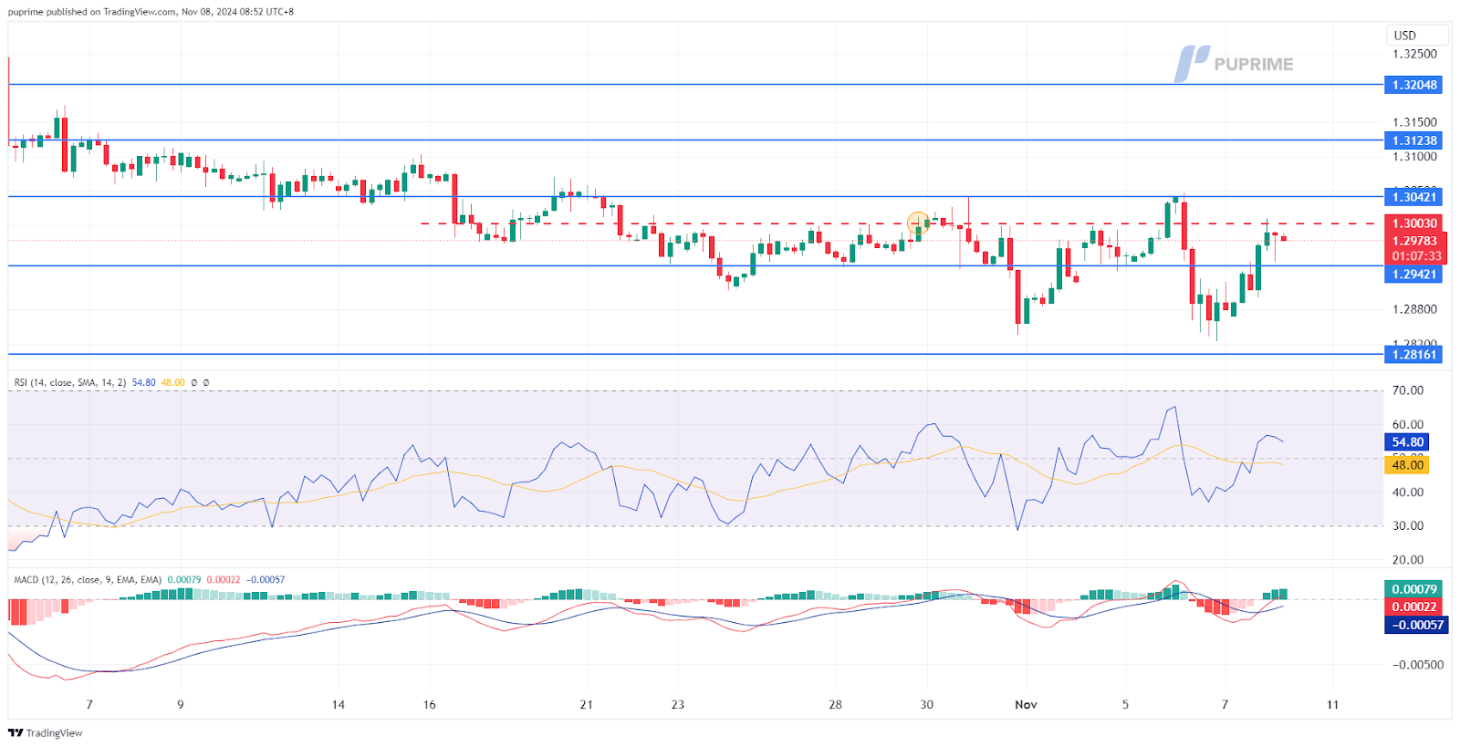Click the date 14 on time axis

(x=339, y=704)
